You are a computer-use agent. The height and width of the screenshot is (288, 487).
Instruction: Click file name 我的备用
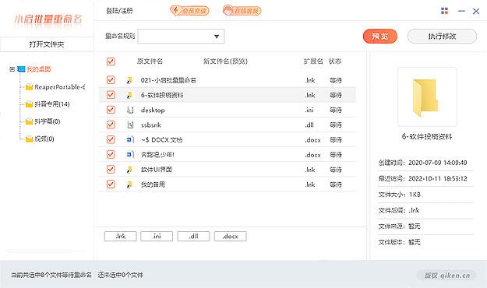[153, 184]
